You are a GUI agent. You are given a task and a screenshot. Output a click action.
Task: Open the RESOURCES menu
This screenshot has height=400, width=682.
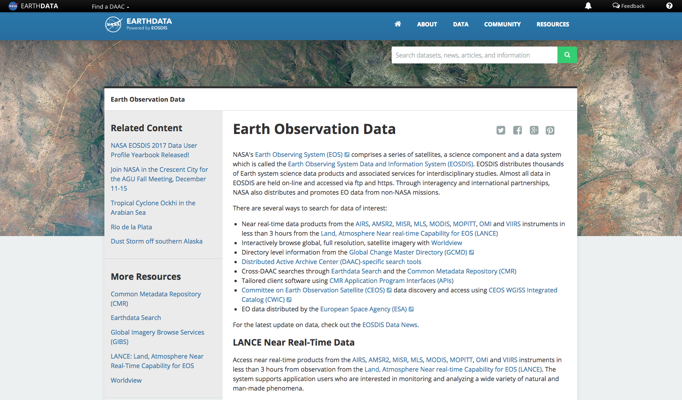coord(553,24)
